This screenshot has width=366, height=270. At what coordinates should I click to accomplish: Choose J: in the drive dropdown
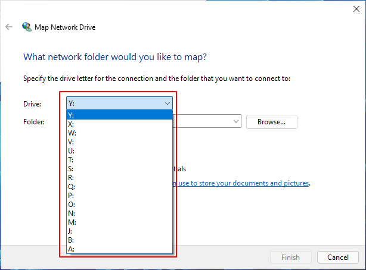[119, 231]
